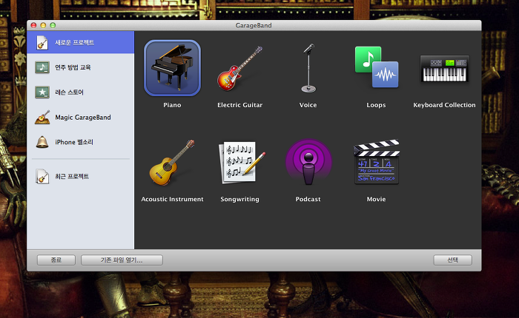Click the 종료 button
The image size is (519, 318).
tap(56, 260)
